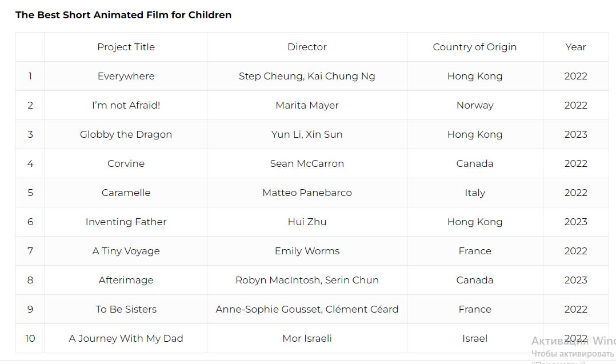Select the 'Caramelle' table entry
This screenshot has width=616, height=364.
pos(126,193)
